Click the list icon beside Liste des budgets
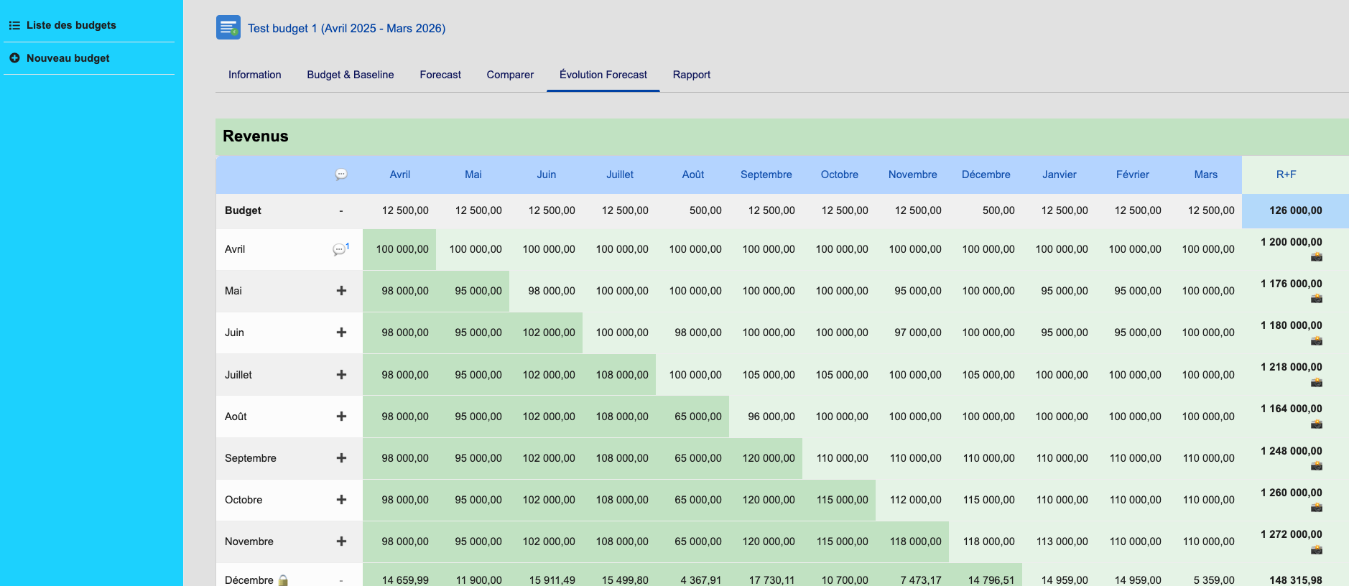1349x586 pixels. pos(14,25)
